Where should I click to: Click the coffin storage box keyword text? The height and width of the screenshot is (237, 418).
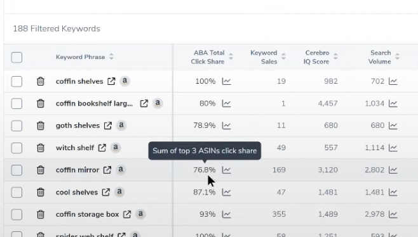pos(87,214)
